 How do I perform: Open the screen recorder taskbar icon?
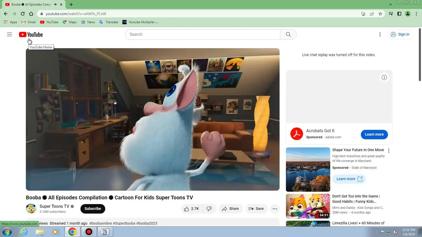89,232
